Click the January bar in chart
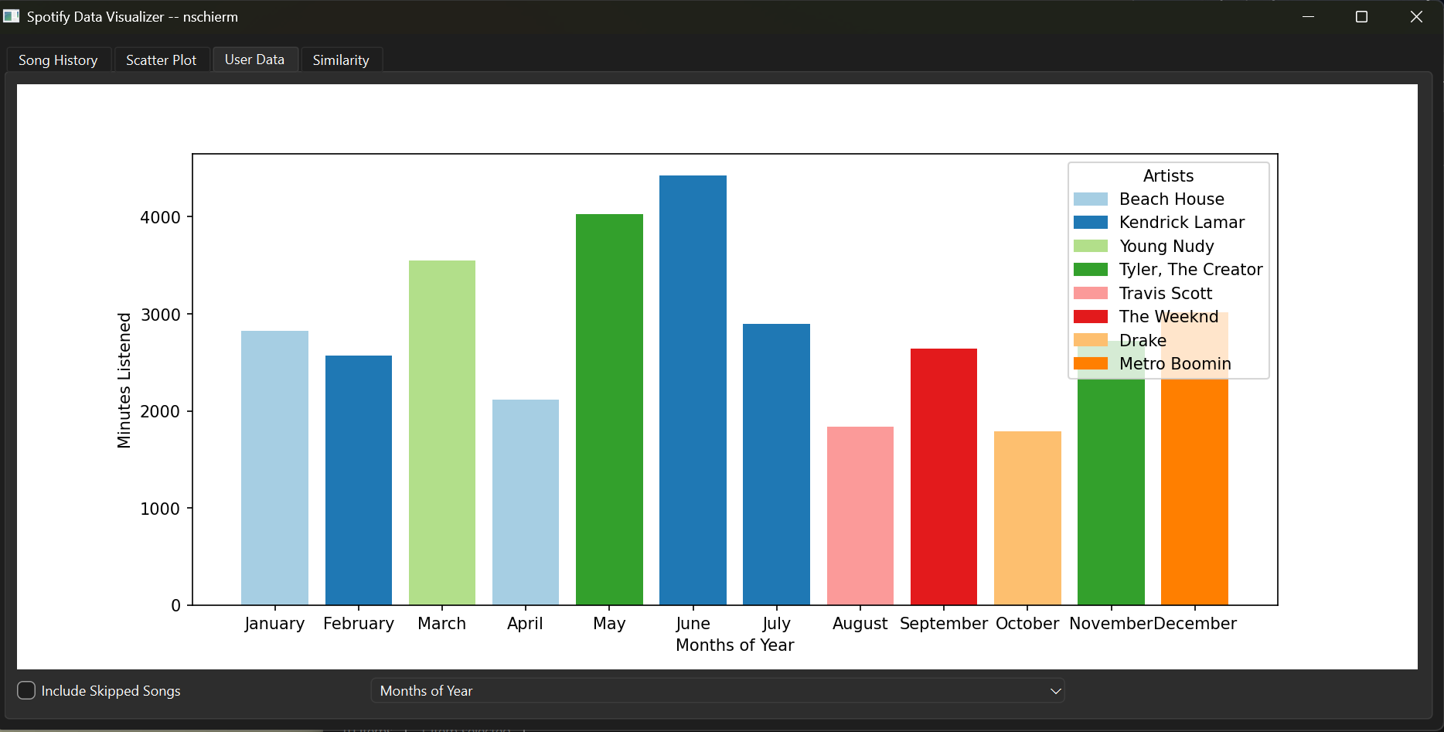Screen dimensions: 1444x732 point(274,468)
